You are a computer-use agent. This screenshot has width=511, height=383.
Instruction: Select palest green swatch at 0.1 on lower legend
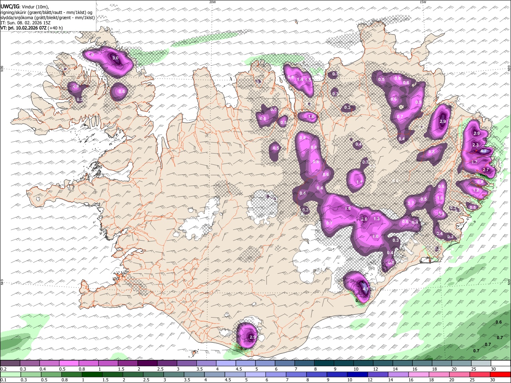(x=10, y=375)
